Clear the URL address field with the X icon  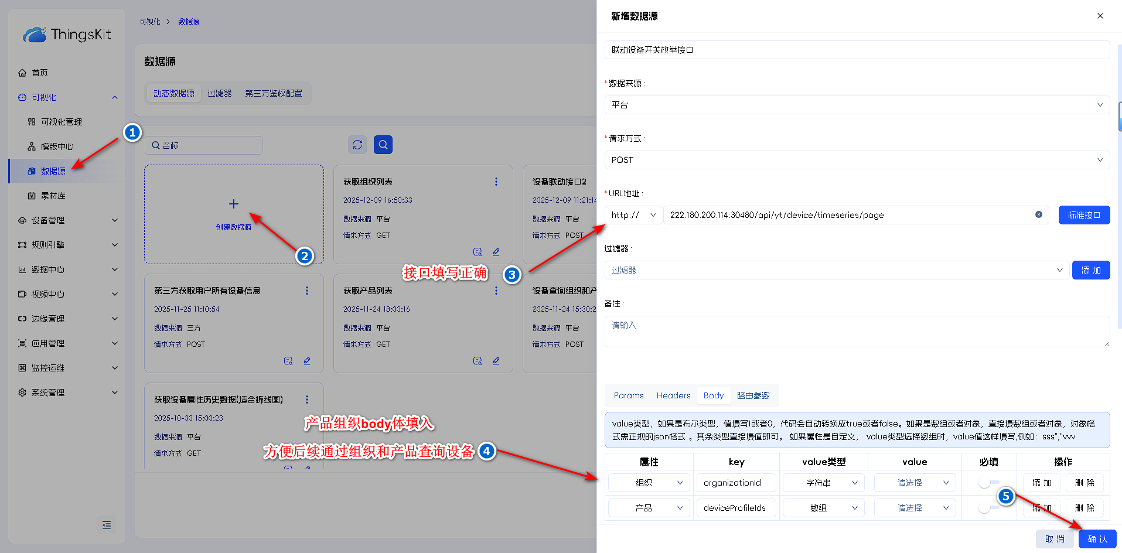1038,215
